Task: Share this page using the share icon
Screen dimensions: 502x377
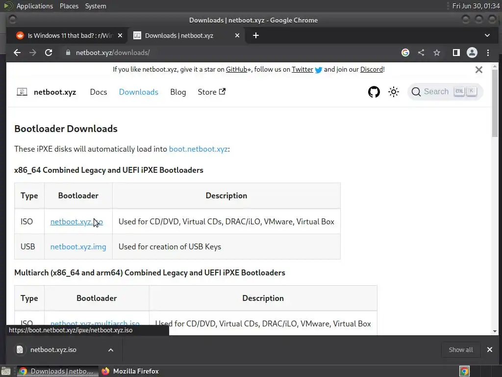Action: coord(421,53)
